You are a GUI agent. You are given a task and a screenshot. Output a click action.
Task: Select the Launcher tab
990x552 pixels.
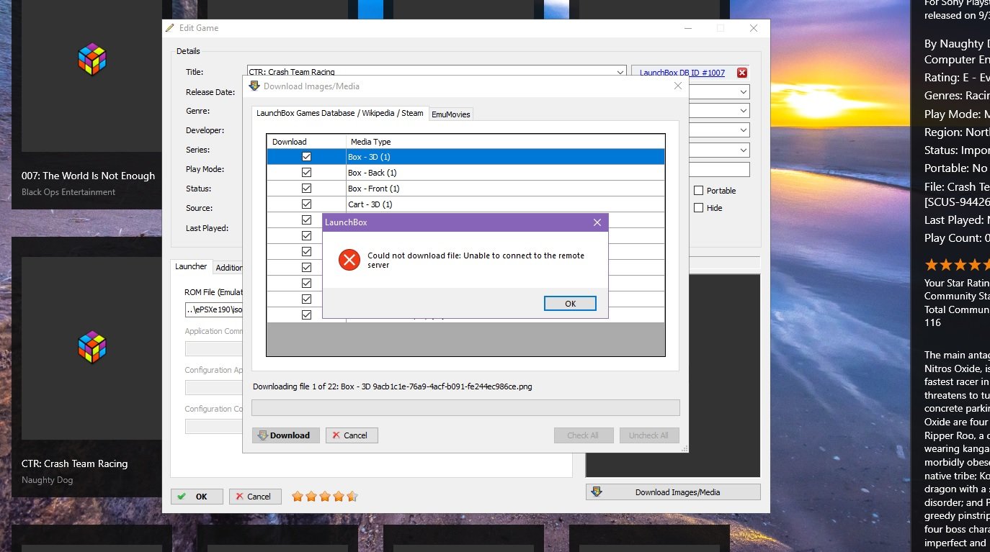pyautogui.click(x=191, y=267)
